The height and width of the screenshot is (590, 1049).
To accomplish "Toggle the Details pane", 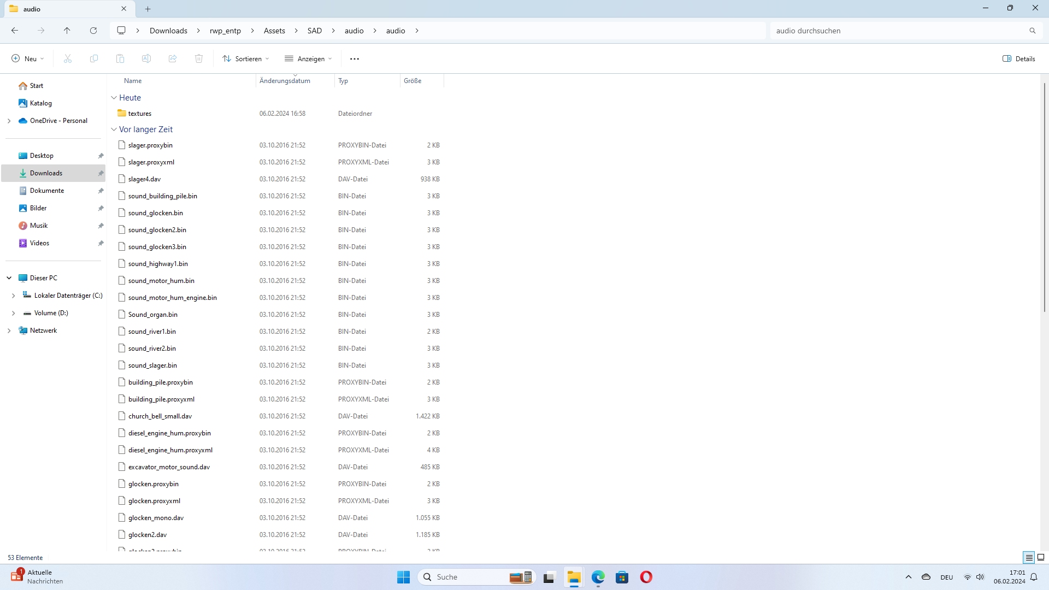I will [x=1019, y=58].
